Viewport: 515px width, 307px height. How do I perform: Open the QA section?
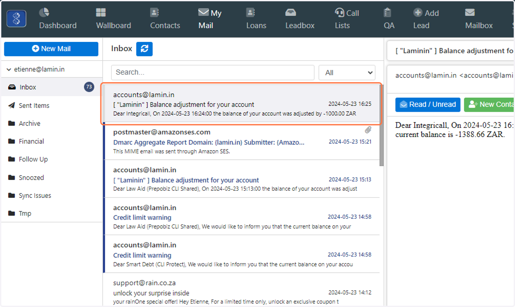(x=389, y=19)
